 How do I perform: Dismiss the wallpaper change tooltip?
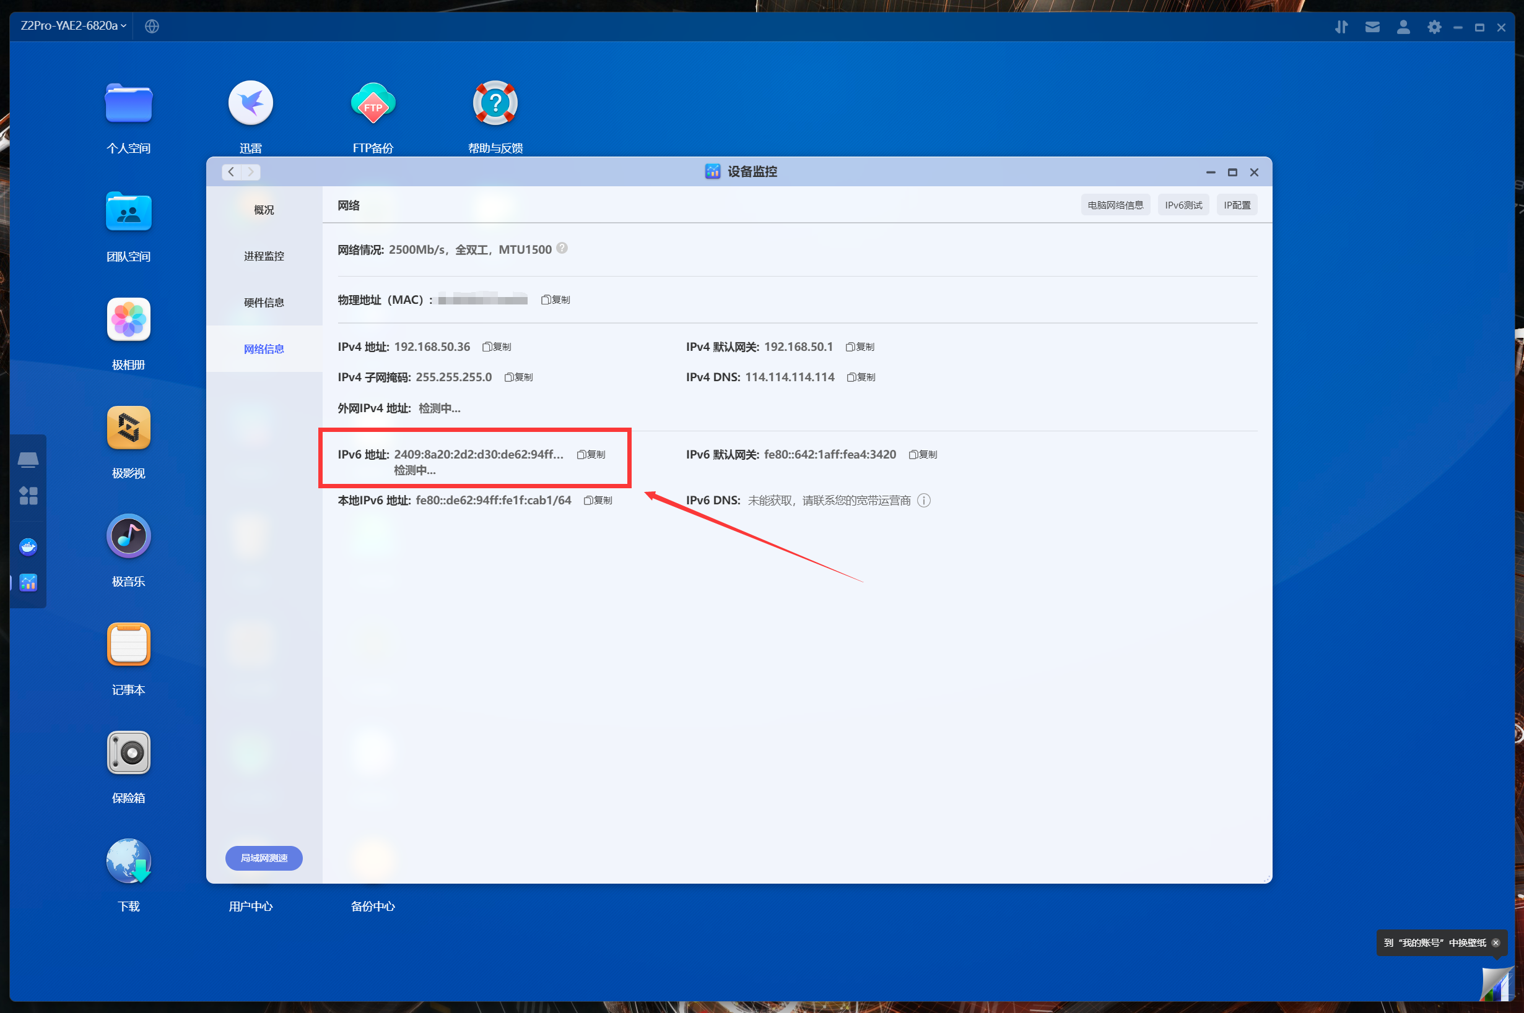[1496, 942]
